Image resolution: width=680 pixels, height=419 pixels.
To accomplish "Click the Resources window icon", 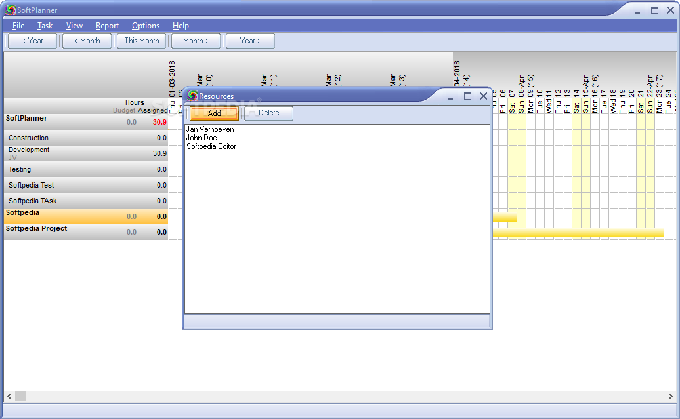I will point(192,96).
